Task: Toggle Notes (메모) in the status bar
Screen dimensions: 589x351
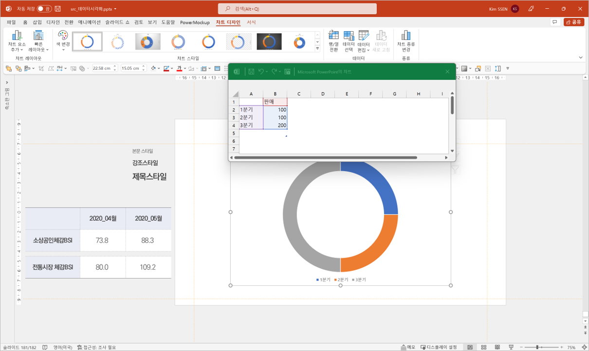Action: click(408, 347)
